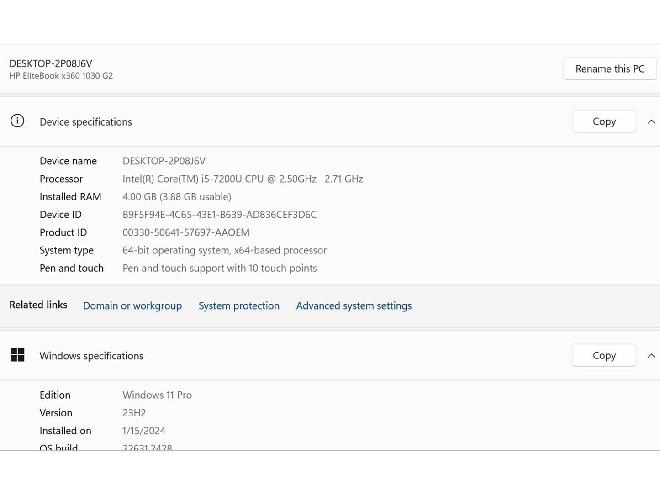Screen dimensions: 660x495
Task: Select the Device ID value text
Action: (x=219, y=215)
